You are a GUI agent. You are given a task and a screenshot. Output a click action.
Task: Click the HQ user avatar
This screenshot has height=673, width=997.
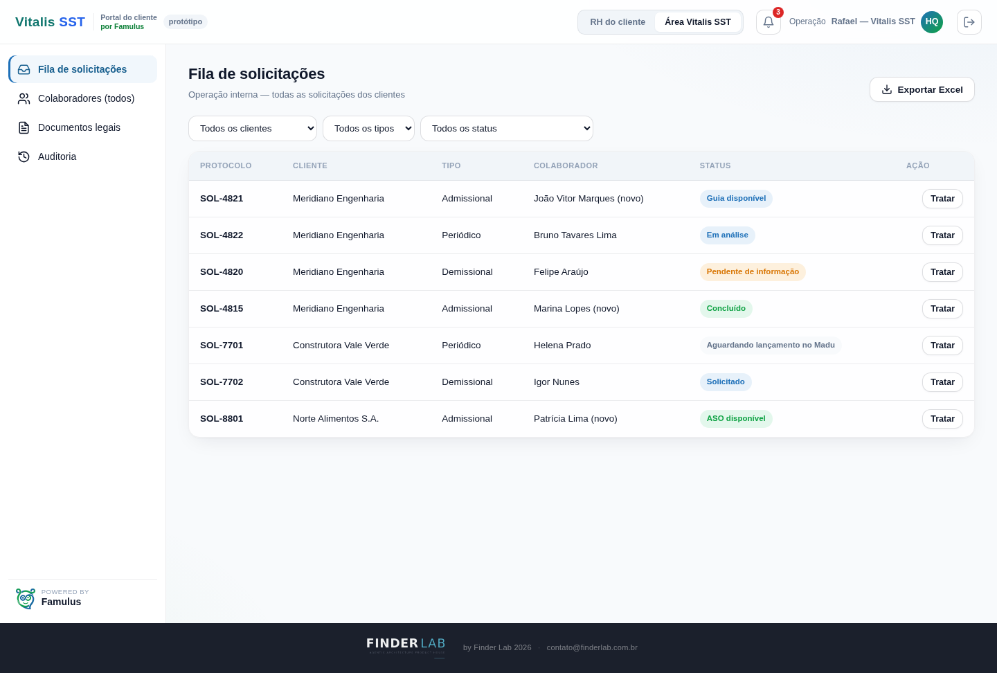(931, 22)
